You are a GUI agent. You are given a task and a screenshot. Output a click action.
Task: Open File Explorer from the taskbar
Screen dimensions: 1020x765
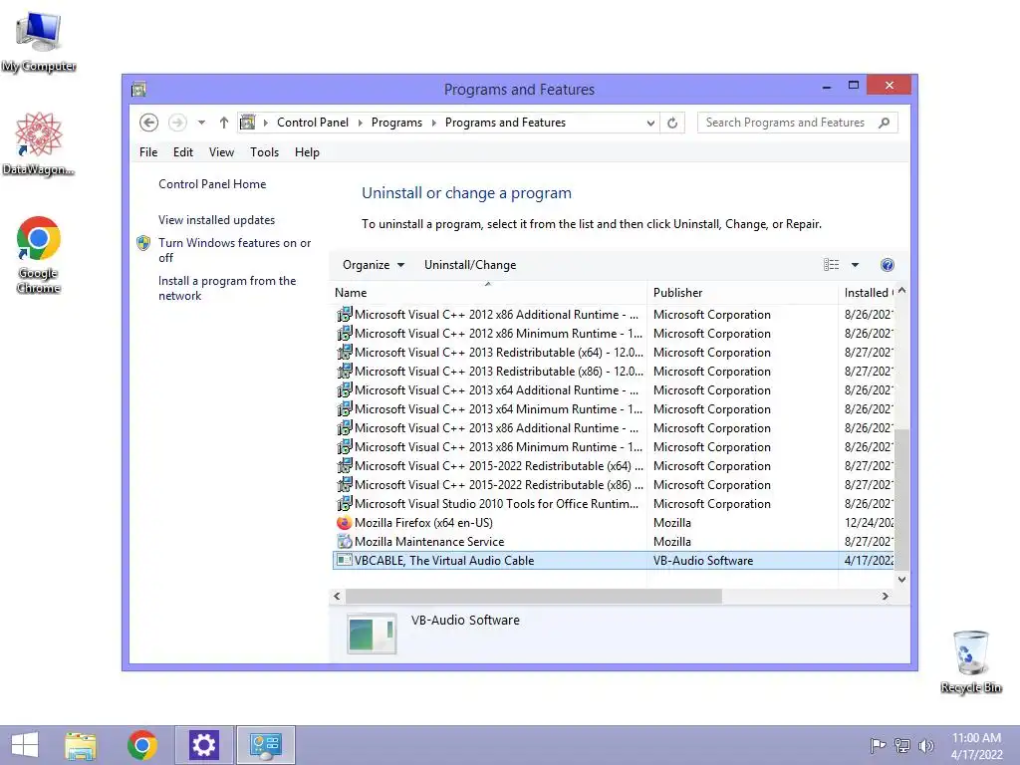(x=81, y=745)
